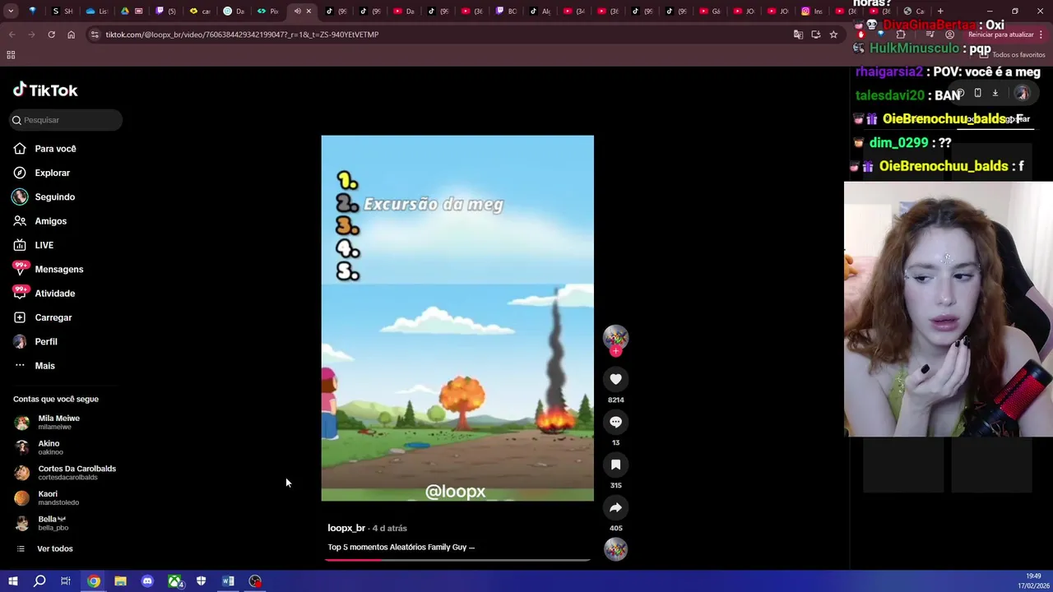Pause the playing Family Guy video
The width and height of the screenshot is (1053, 592).
pyautogui.click(x=457, y=318)
